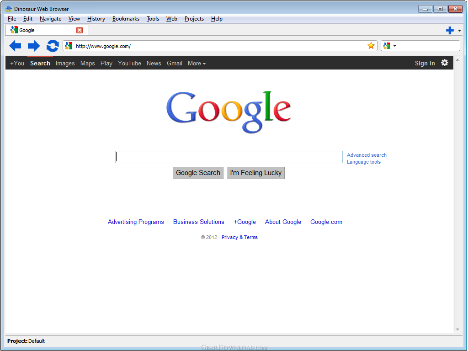Click the blue Back arrow button
The width and height of the screenshot is (468, 351).
pyautogui.click(x=15, y=46)
